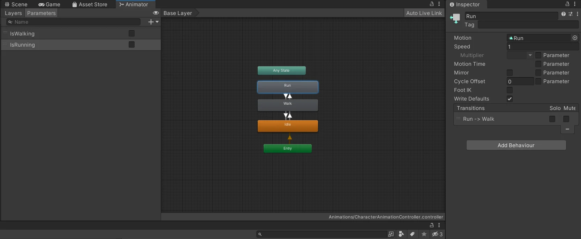
Task: Remove transition with the minus button
Action: pyautogui.click(x=567, y=129)
